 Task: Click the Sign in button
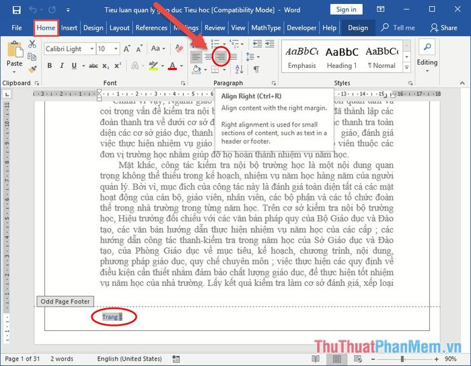346,9
